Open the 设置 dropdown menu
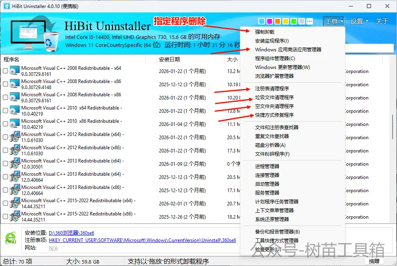The height and width of the screenshot is (266, 397). (359, 21)
